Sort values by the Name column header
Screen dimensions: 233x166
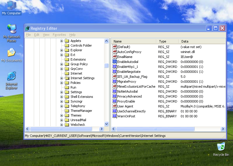[x=134, y=41]
